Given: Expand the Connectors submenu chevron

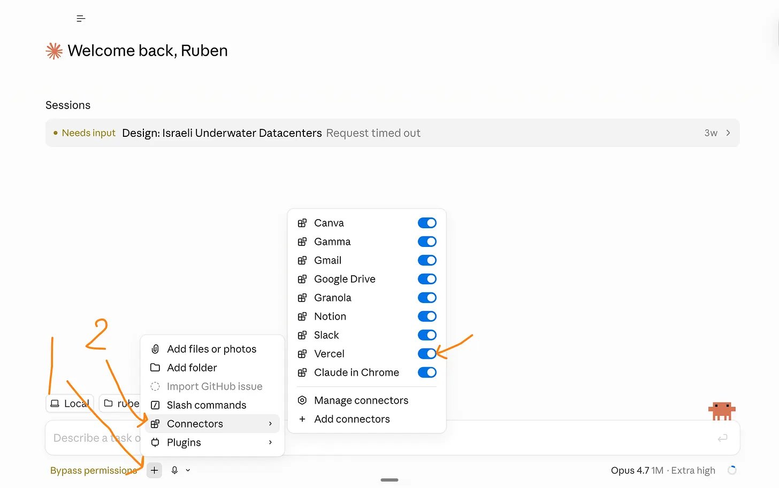Looking at the screenshot, I should click(x=270, y=424).
